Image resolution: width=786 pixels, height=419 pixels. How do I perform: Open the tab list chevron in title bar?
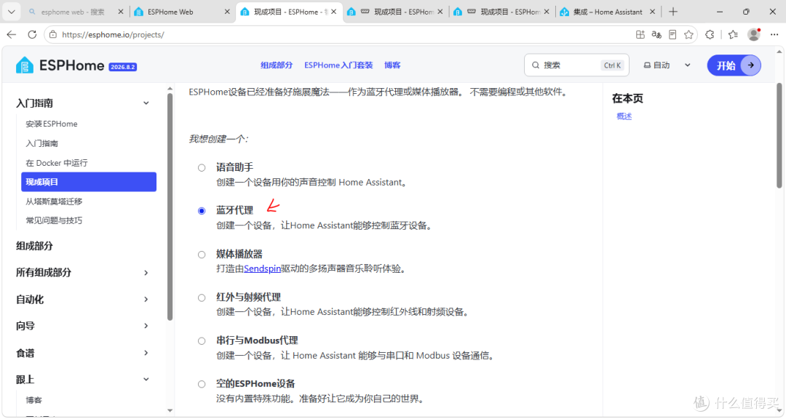(11, 12)
